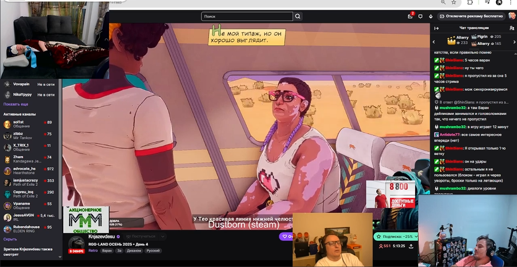Click the browser zoom magnifier icon

pyautogui.click(x=443, y=2)
